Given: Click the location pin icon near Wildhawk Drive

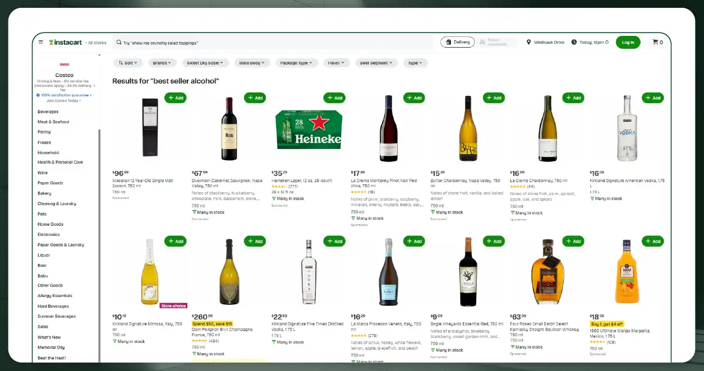Looking at the screenshot, I should pyautogui.click(x=528, y=41).
